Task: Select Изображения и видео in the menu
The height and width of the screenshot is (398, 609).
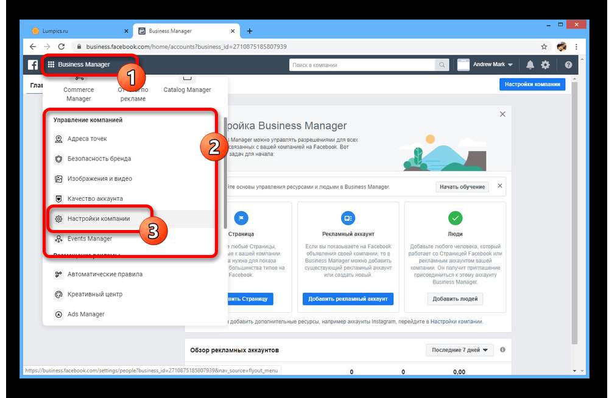Action: 100,179
